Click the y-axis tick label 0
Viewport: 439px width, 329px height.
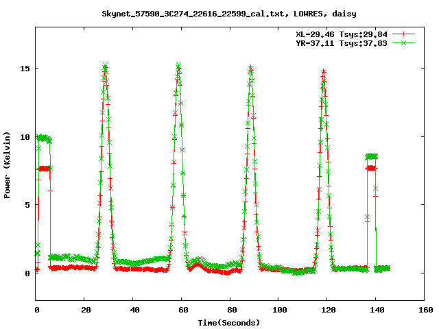[27, 273]
